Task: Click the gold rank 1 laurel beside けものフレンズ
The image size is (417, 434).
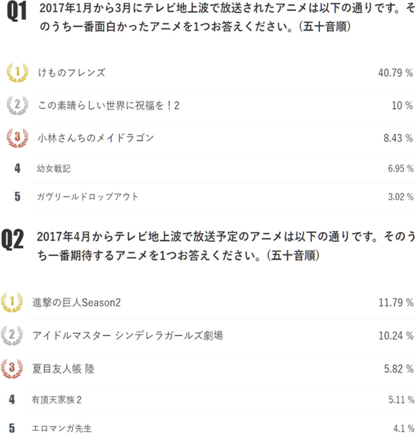Action: point(17,73)
